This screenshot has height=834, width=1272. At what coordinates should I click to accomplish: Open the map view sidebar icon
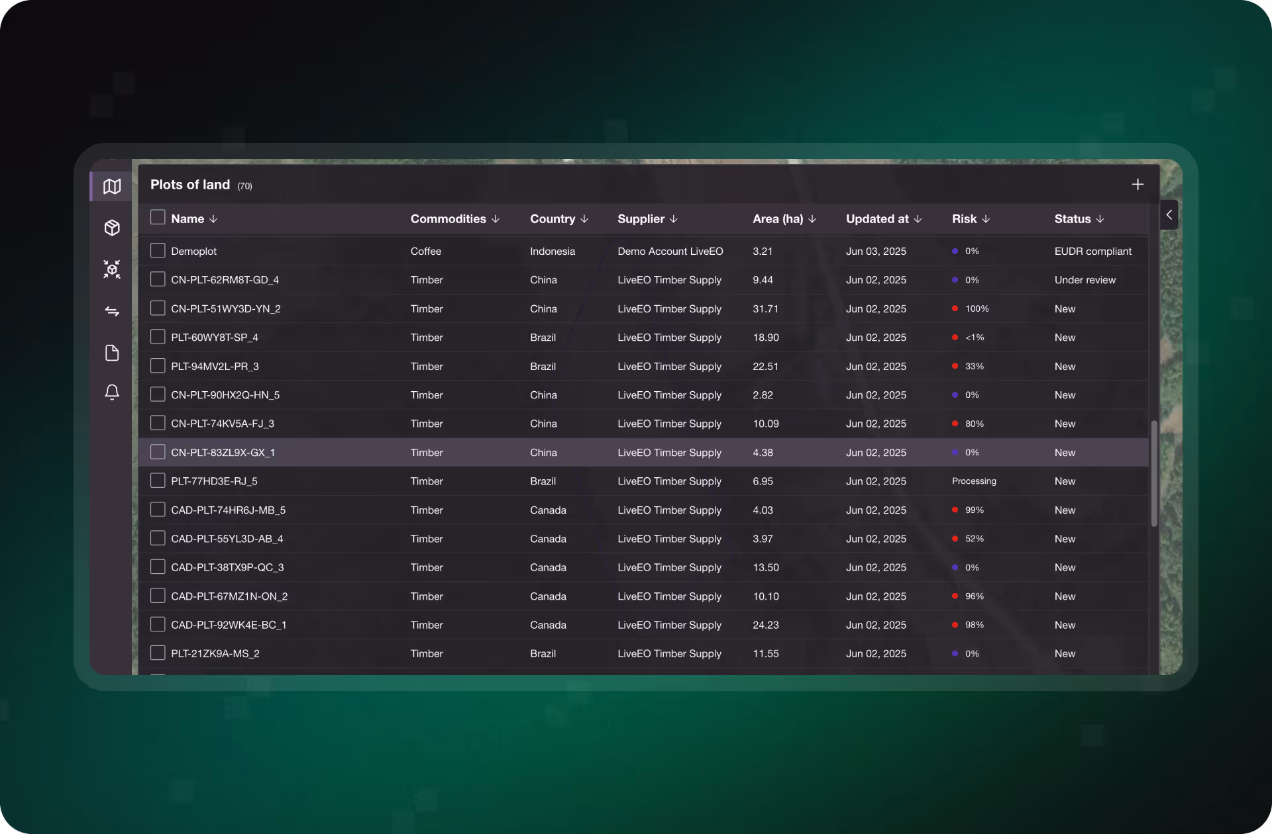tap(112, 187)
